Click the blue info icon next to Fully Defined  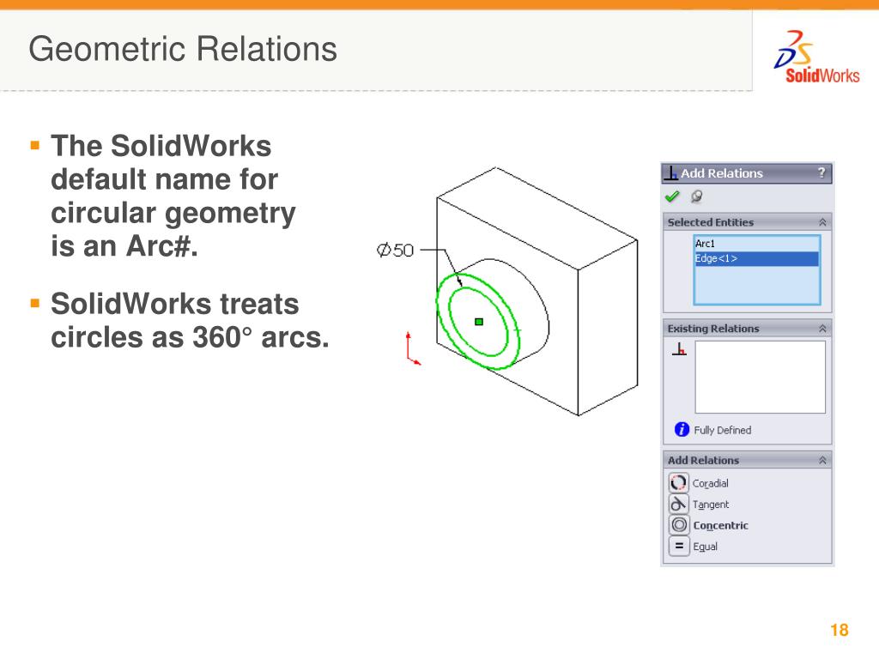[x=682, y=429]
